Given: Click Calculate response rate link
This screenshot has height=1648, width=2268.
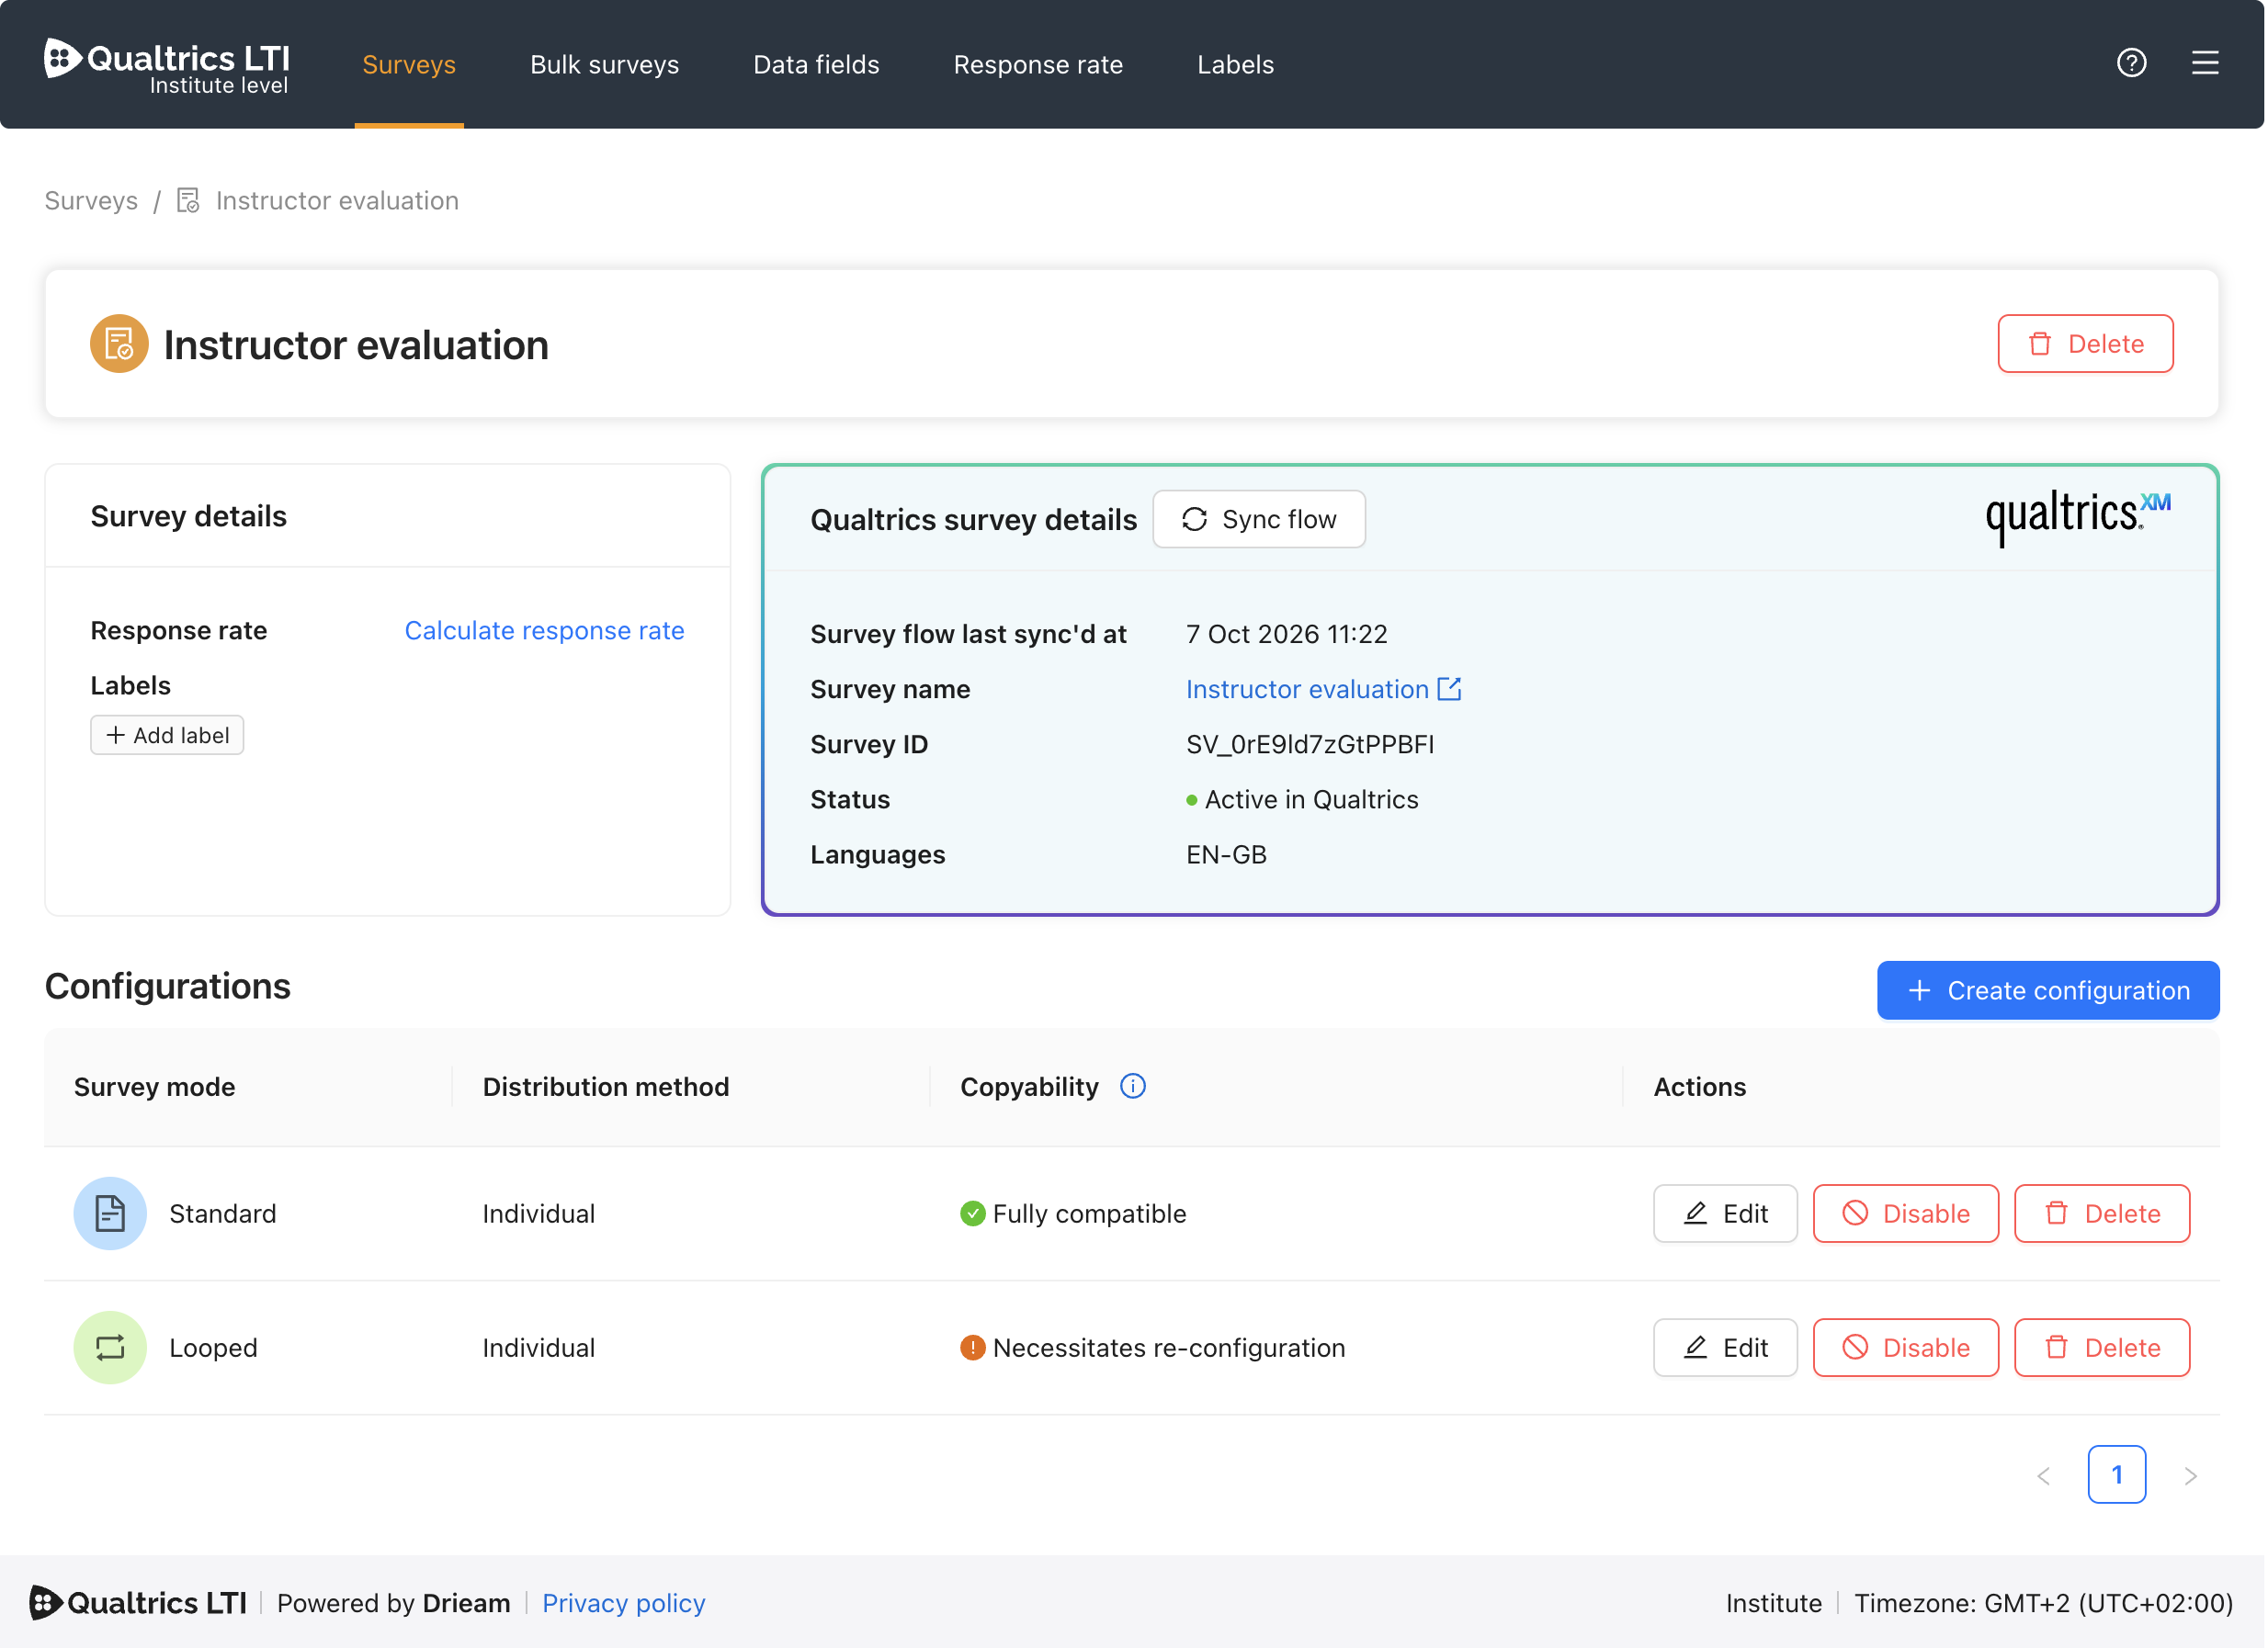Looking at the screenshot, I should (x=544, y=630).
